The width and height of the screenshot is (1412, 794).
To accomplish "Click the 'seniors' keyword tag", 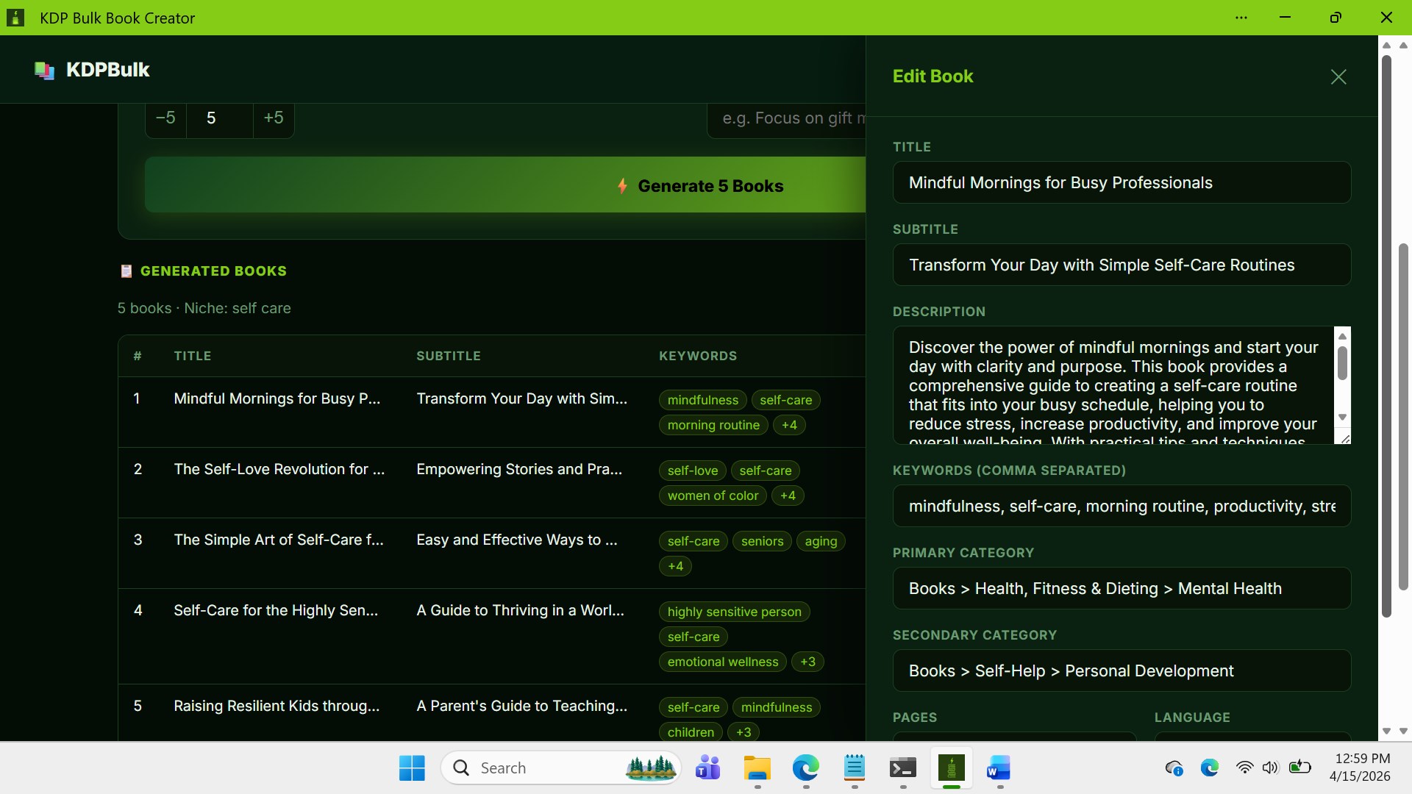I will [762, 541].
